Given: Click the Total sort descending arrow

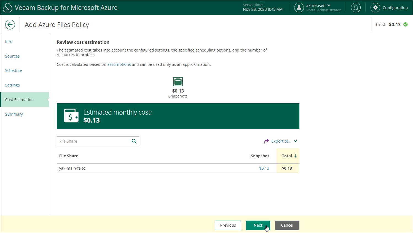Looking at the screenshot, I should click(x=296, y=156).
